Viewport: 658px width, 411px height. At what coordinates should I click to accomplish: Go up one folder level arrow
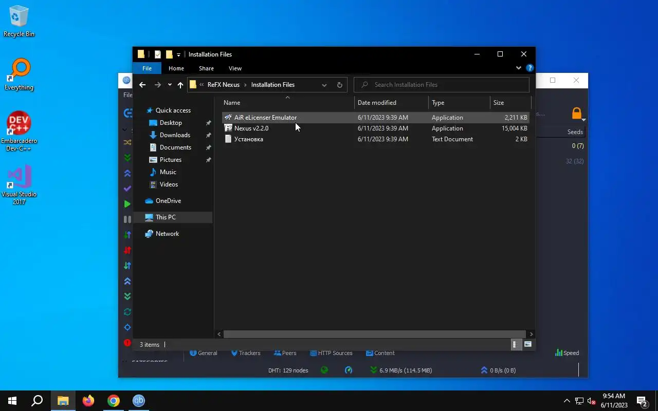[x=180, y=85]
